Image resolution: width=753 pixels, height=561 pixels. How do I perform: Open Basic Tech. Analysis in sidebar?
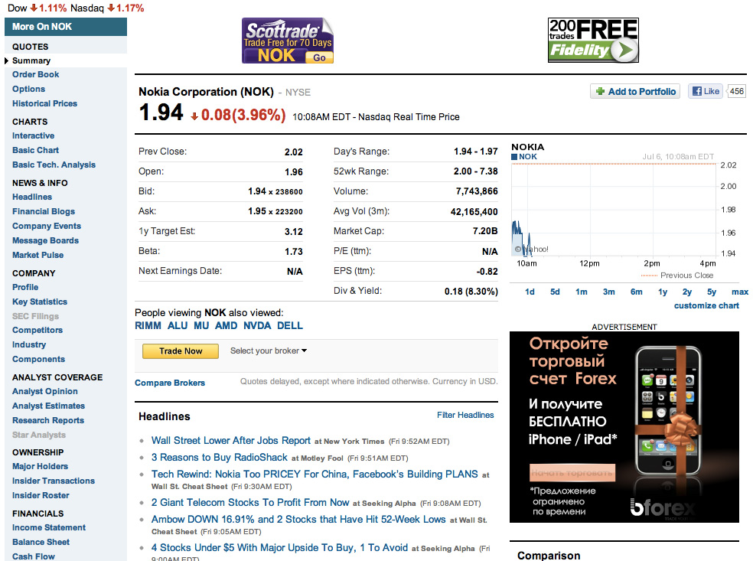tap(54, 165)
